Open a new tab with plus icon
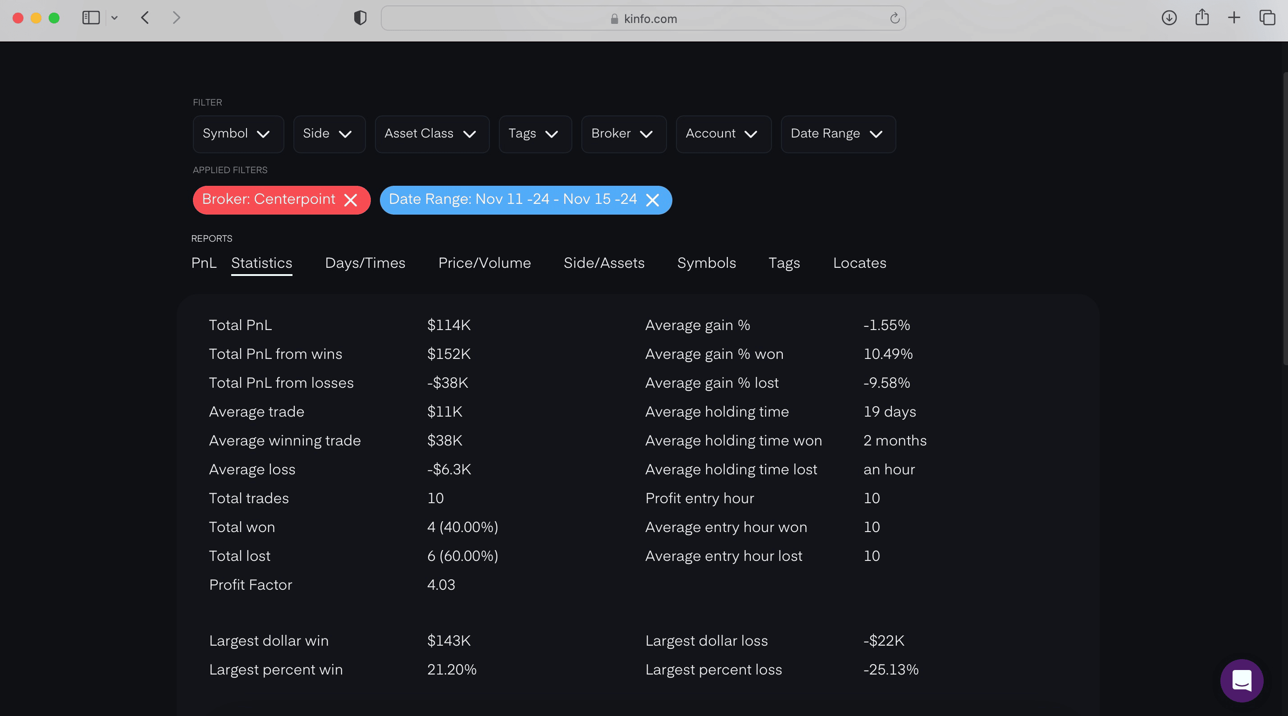The image size is (1288, 716). tap(1234, 18)
